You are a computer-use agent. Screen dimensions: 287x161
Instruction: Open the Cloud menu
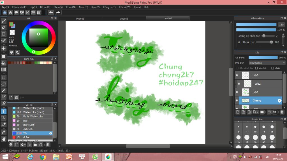tap(137, 7)
